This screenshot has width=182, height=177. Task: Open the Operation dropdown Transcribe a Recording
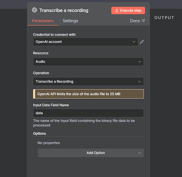point(89,81)
